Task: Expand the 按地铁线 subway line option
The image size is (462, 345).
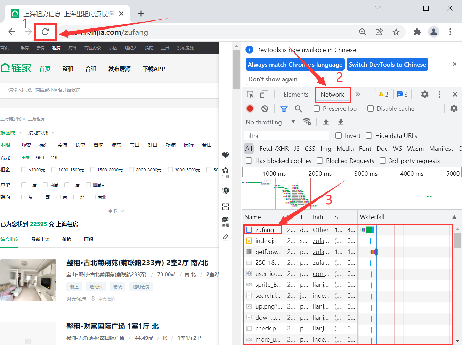Action: (x=41, y=133)
